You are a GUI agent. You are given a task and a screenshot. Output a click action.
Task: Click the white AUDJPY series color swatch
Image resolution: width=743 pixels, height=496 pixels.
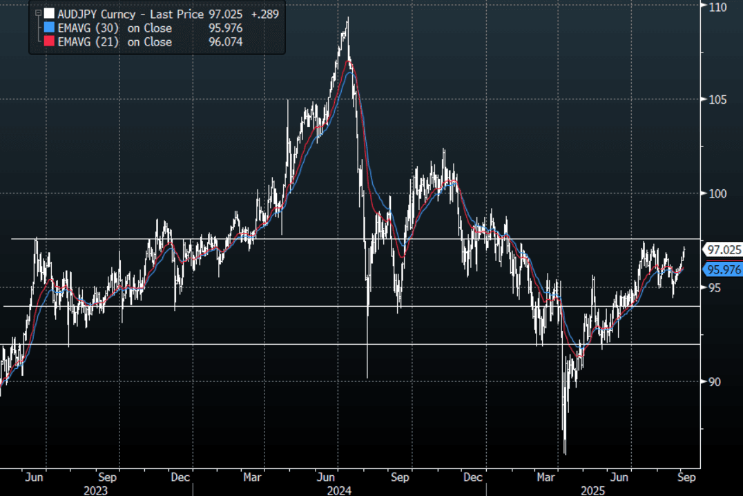coord(48,14)
